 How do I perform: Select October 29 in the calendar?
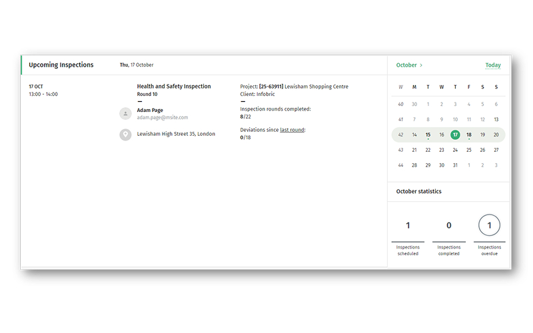pyautogui.click(x=428, y=165)
